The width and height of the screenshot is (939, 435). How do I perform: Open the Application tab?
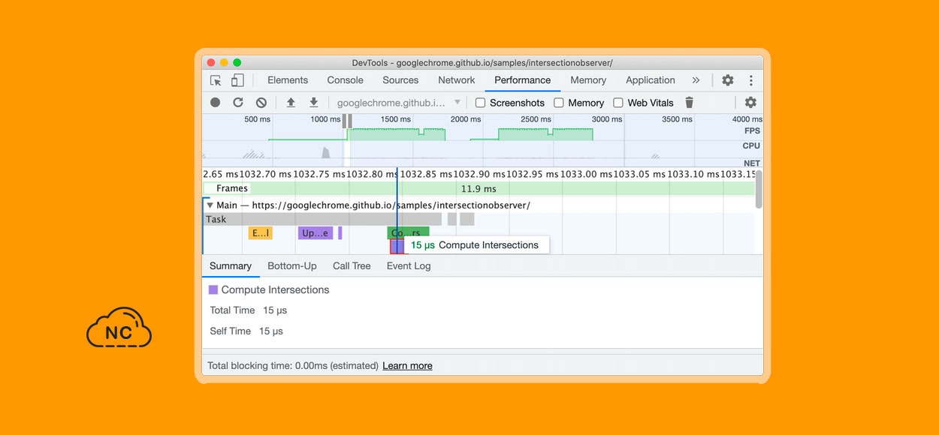(651, 80)
